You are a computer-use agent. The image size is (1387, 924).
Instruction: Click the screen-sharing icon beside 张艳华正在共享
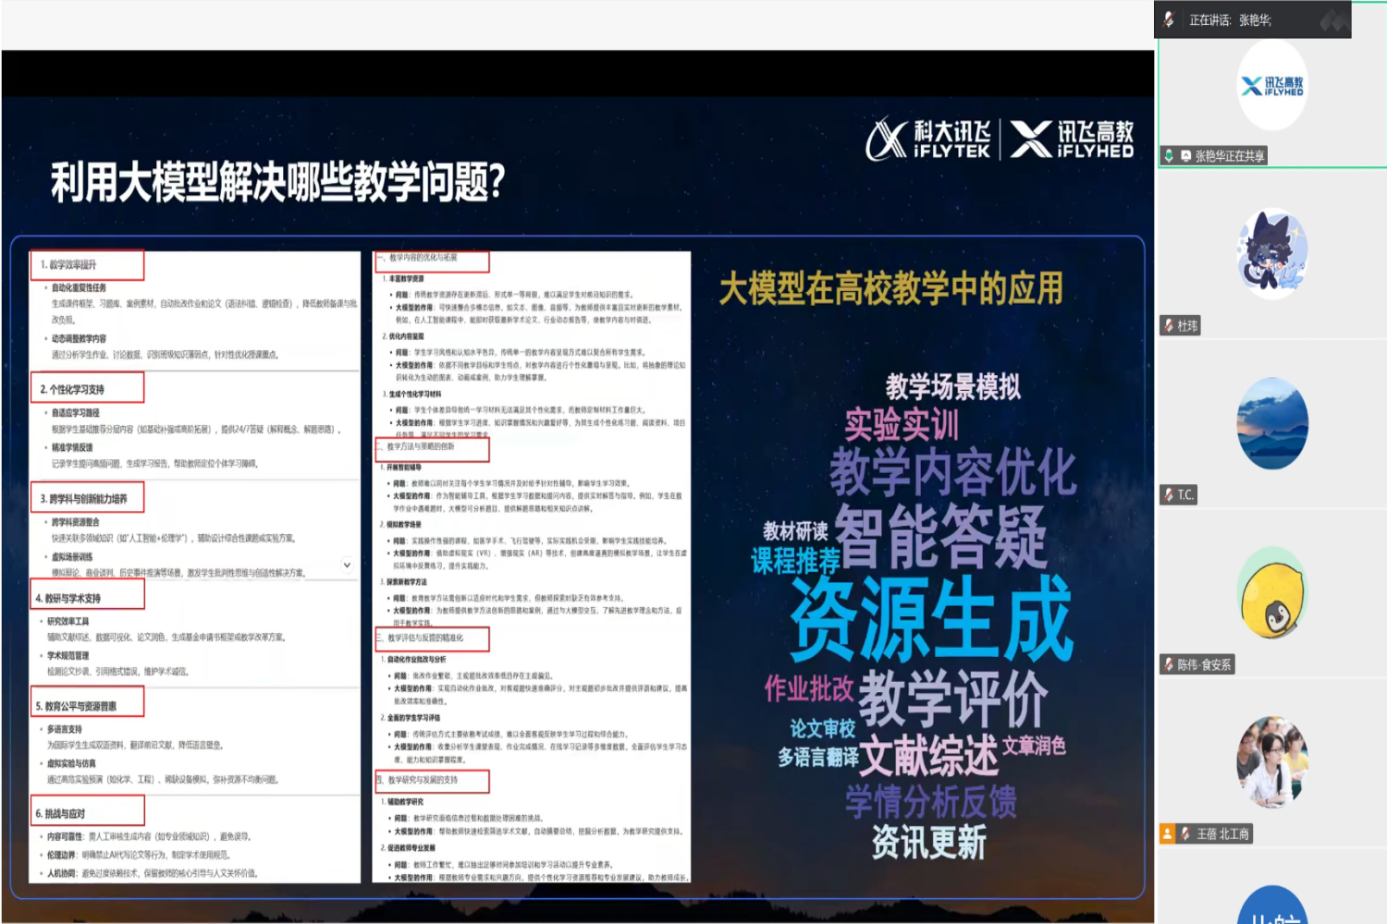[1185, 156]
